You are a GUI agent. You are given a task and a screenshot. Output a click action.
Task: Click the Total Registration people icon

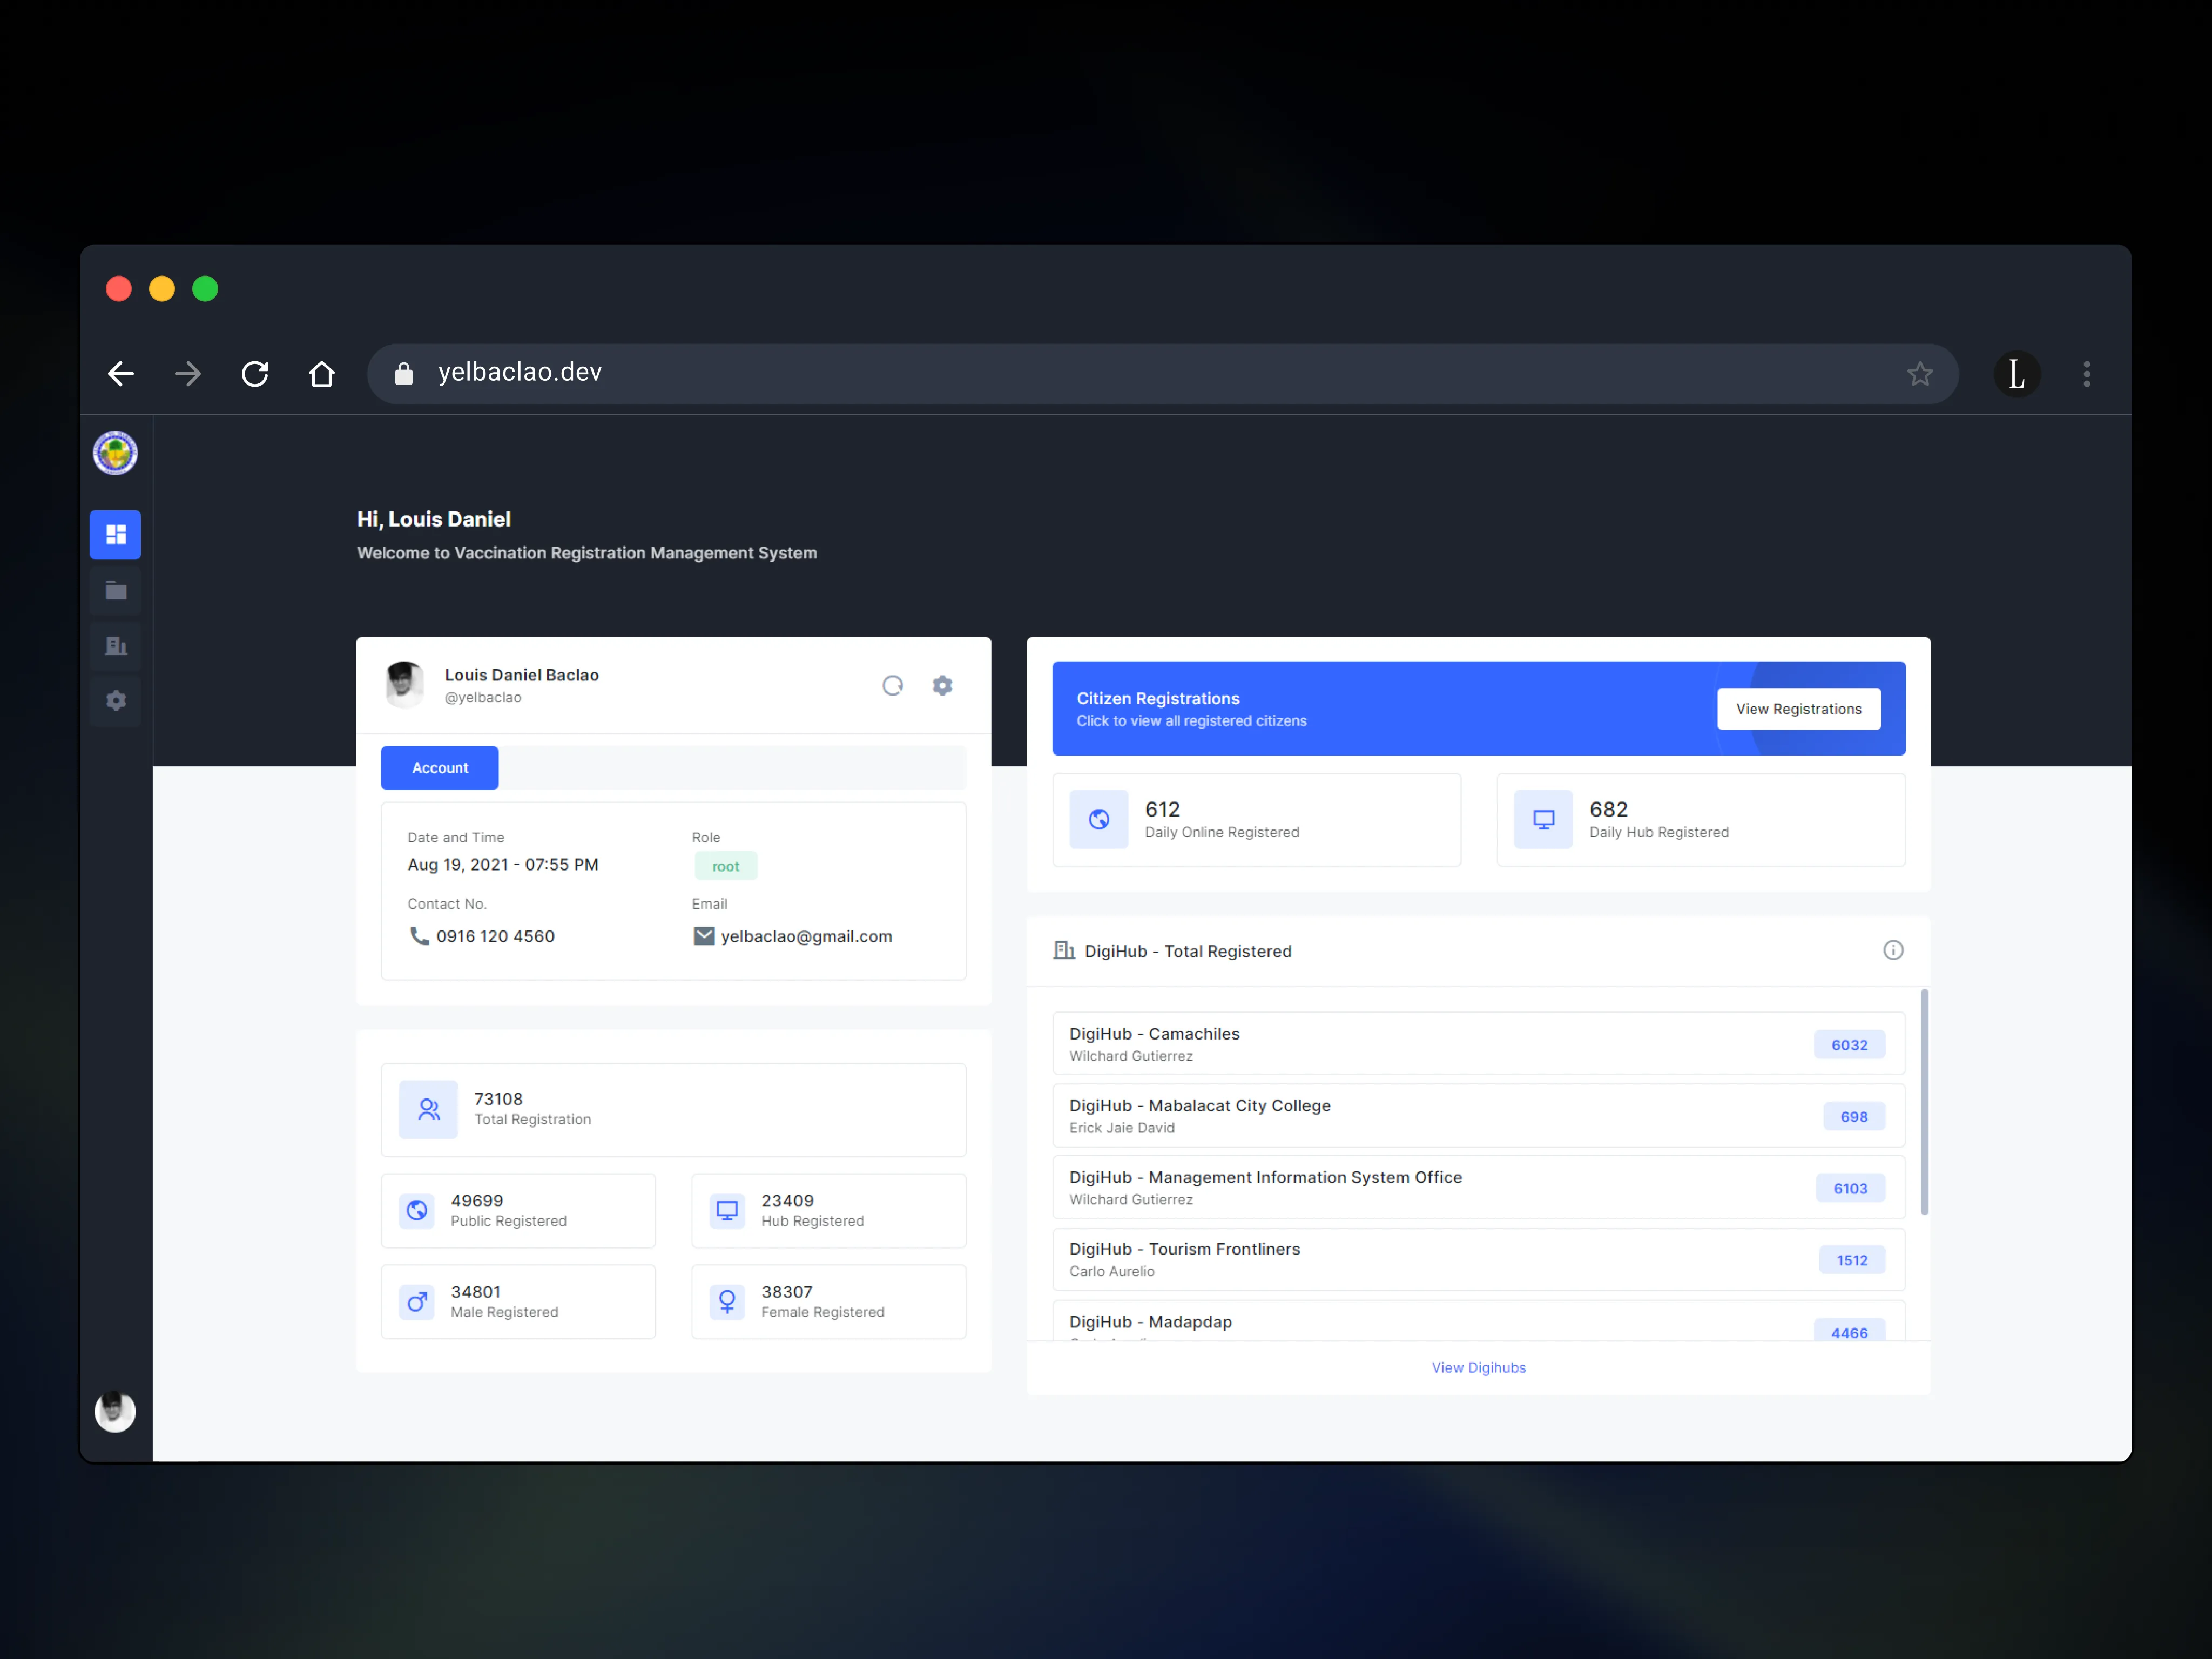pos(428,1109)
